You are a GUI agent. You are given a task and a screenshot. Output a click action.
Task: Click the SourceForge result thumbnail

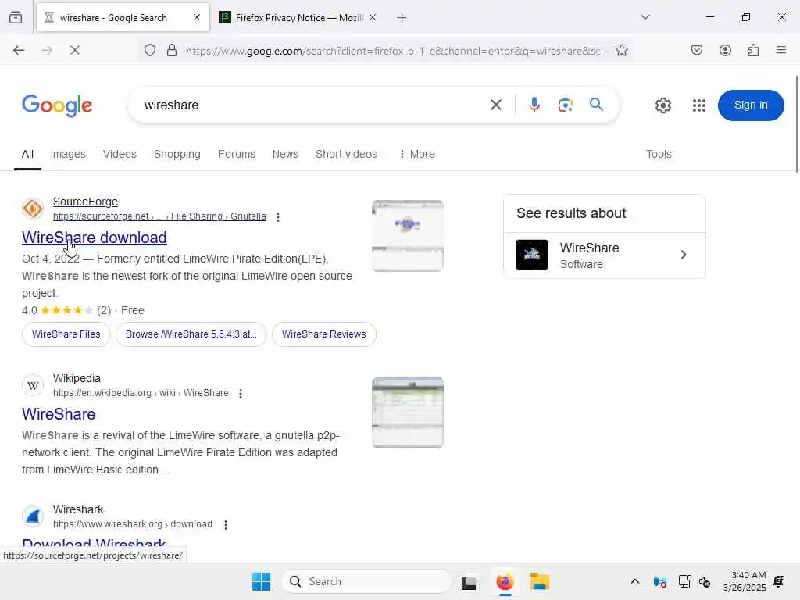point(408,236)
